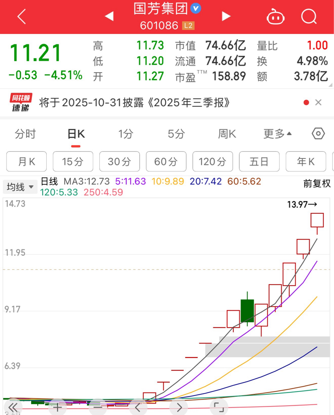Zoom out chart with the minus button
334x415 pixels.
point(98,407)
